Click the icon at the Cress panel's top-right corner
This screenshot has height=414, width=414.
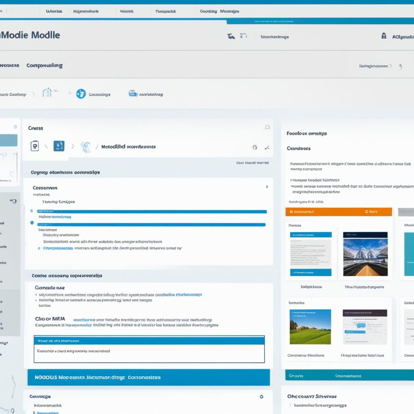tap(268, 127)
